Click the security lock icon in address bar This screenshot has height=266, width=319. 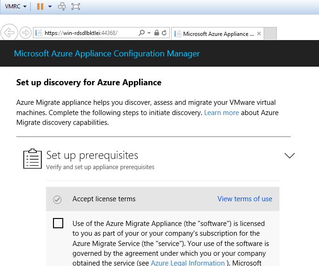point(156,33)
